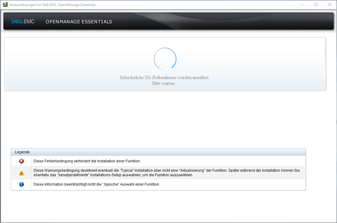Click the window title 'Voraussetzungen für Dell EMC OpenManage Essentials'

click(x=52, y=5)
